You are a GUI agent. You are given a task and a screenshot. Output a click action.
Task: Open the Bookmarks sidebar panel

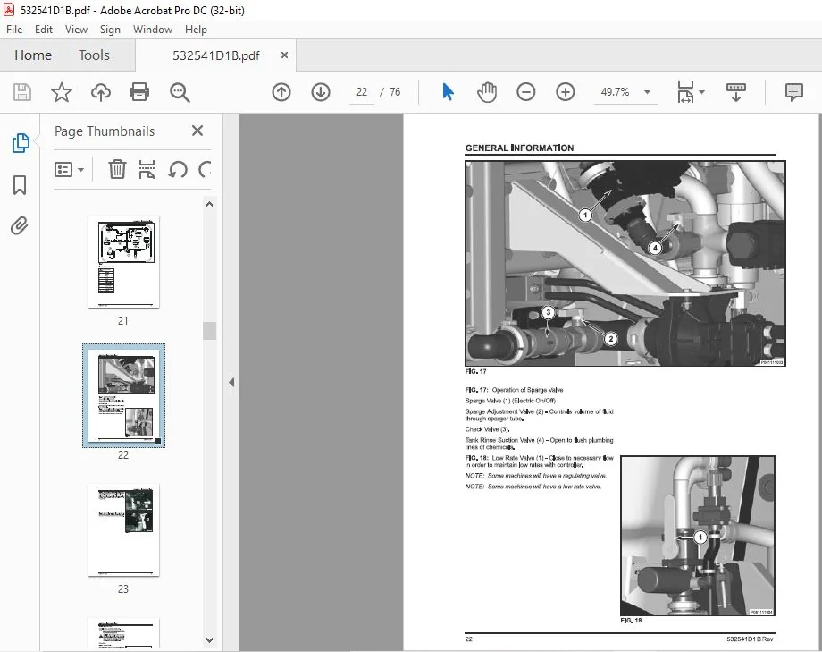click(20, 185)
